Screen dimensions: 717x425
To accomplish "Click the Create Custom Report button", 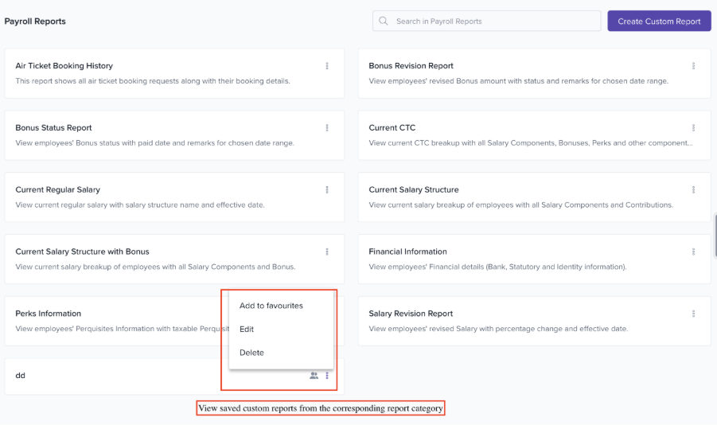I will 659,21.
